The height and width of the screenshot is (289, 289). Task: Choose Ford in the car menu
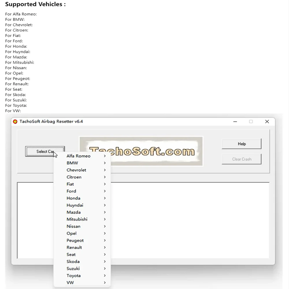(82, 191)
